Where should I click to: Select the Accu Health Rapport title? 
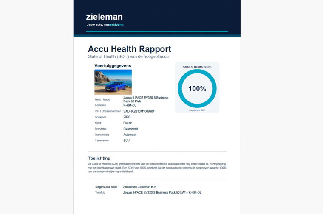(x=129, y=49)
